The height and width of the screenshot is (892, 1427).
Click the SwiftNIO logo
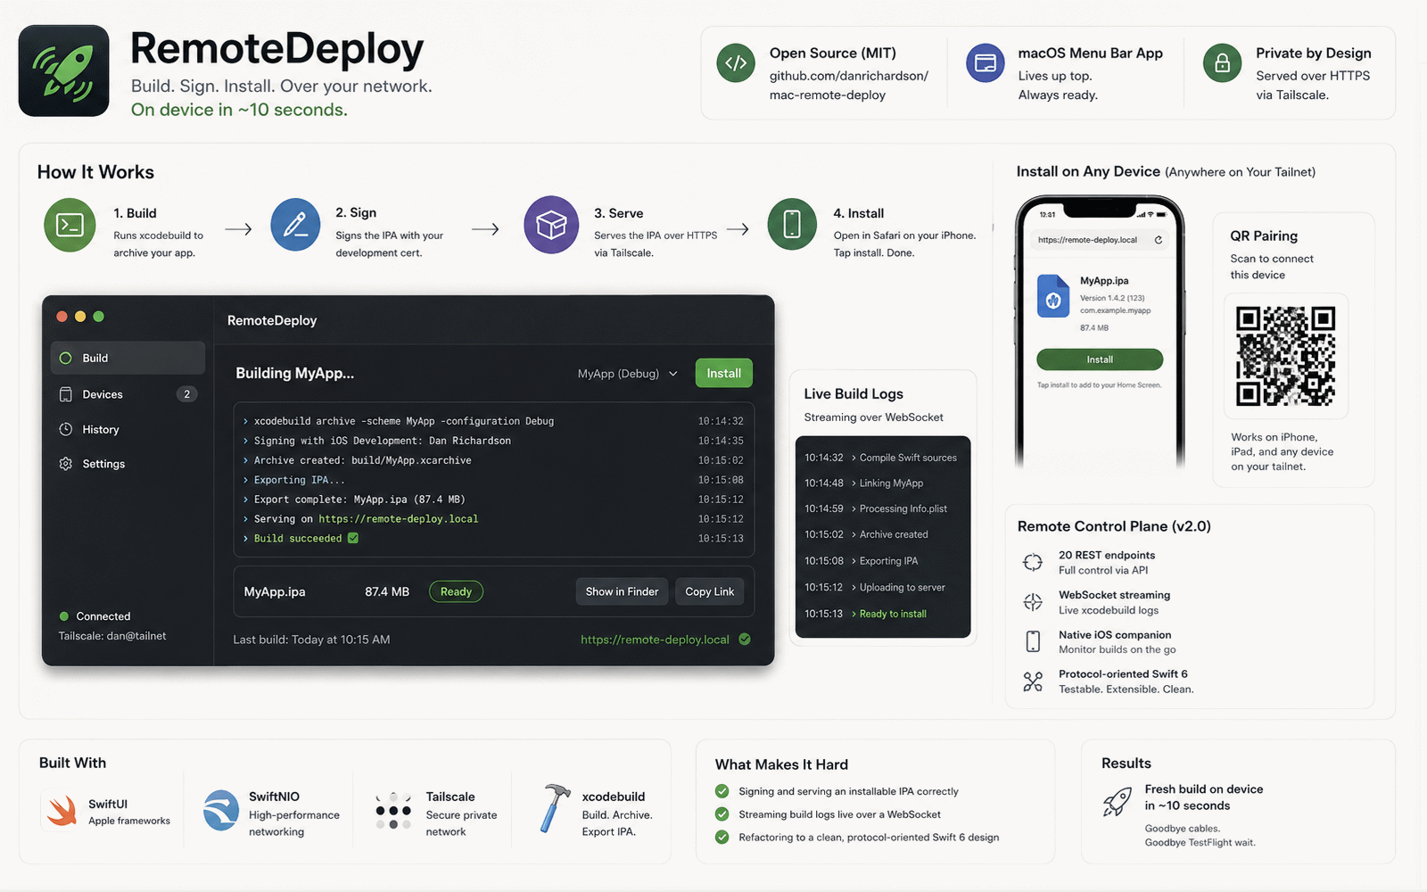tap(221, 811)
